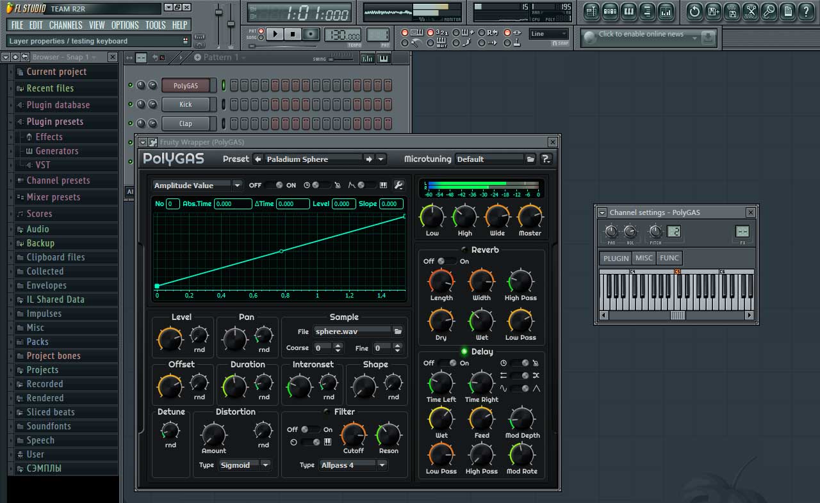Toggle the Delay Off/On switch
Screen dimensions: 820x503
click(447, 363)
